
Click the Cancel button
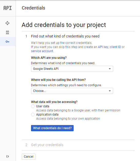pos(28,157)
